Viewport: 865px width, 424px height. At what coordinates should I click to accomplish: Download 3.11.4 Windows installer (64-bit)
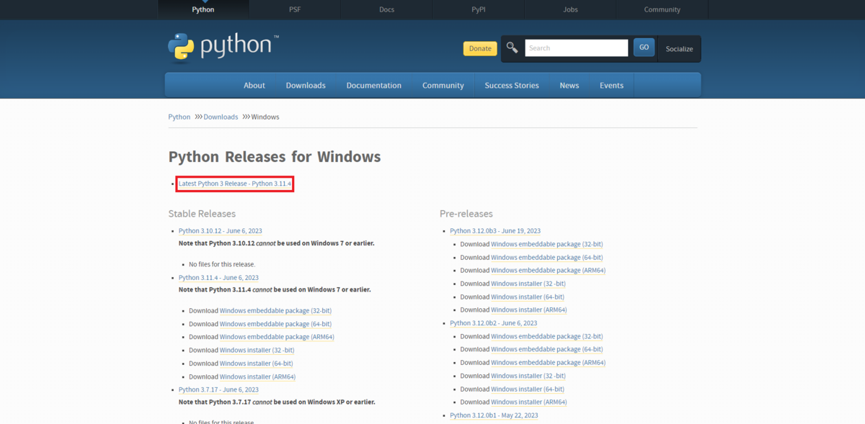tap(256, 364)
